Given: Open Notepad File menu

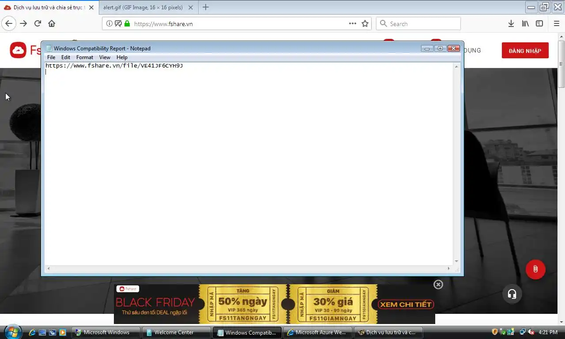Looking at the screenshot, I should (x=51, y=57).
